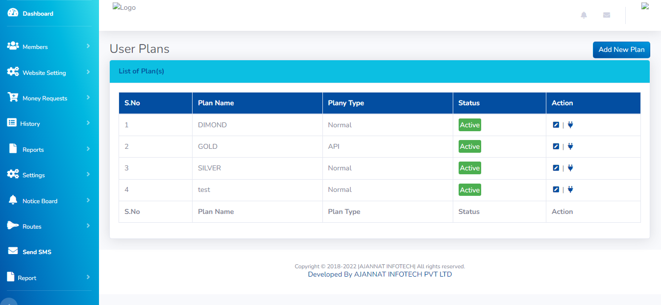Toggle the Active status badge for GOLD
Image resolution: width=661 pixels, height=305 pixels.
469,146
